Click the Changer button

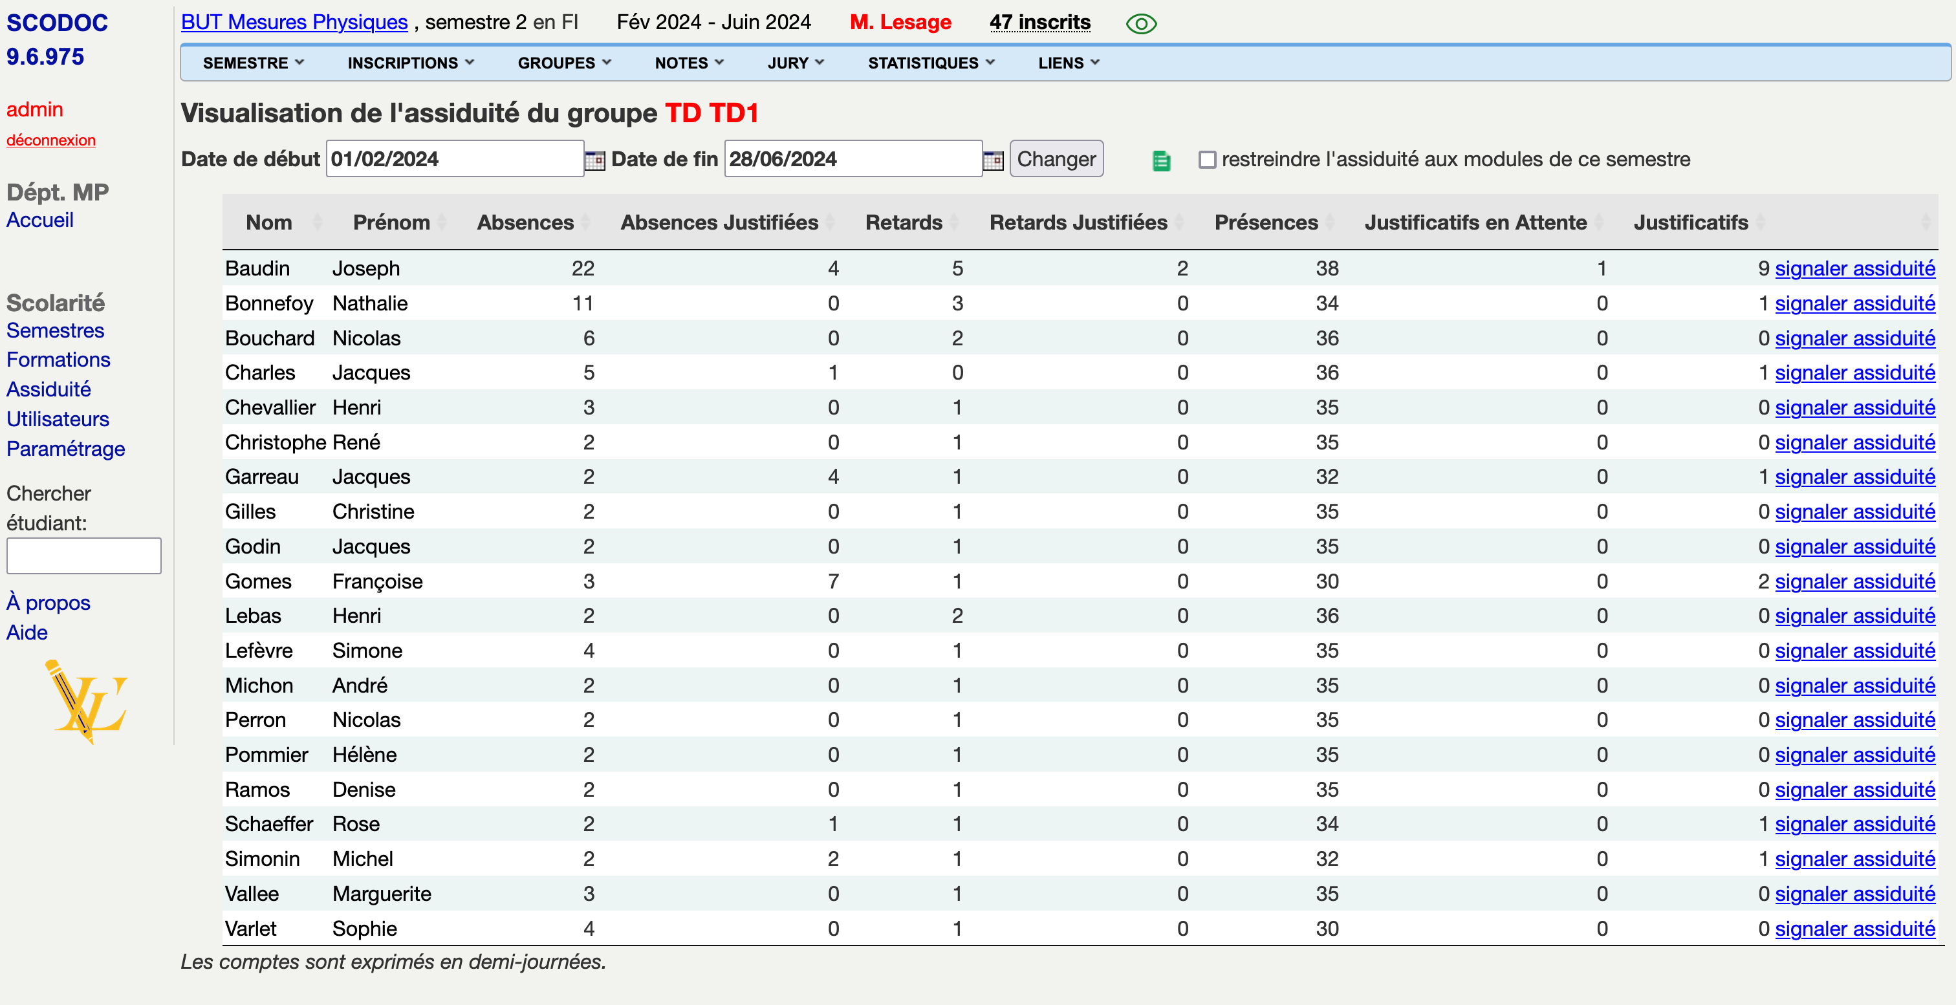(x=1056, y=159)
